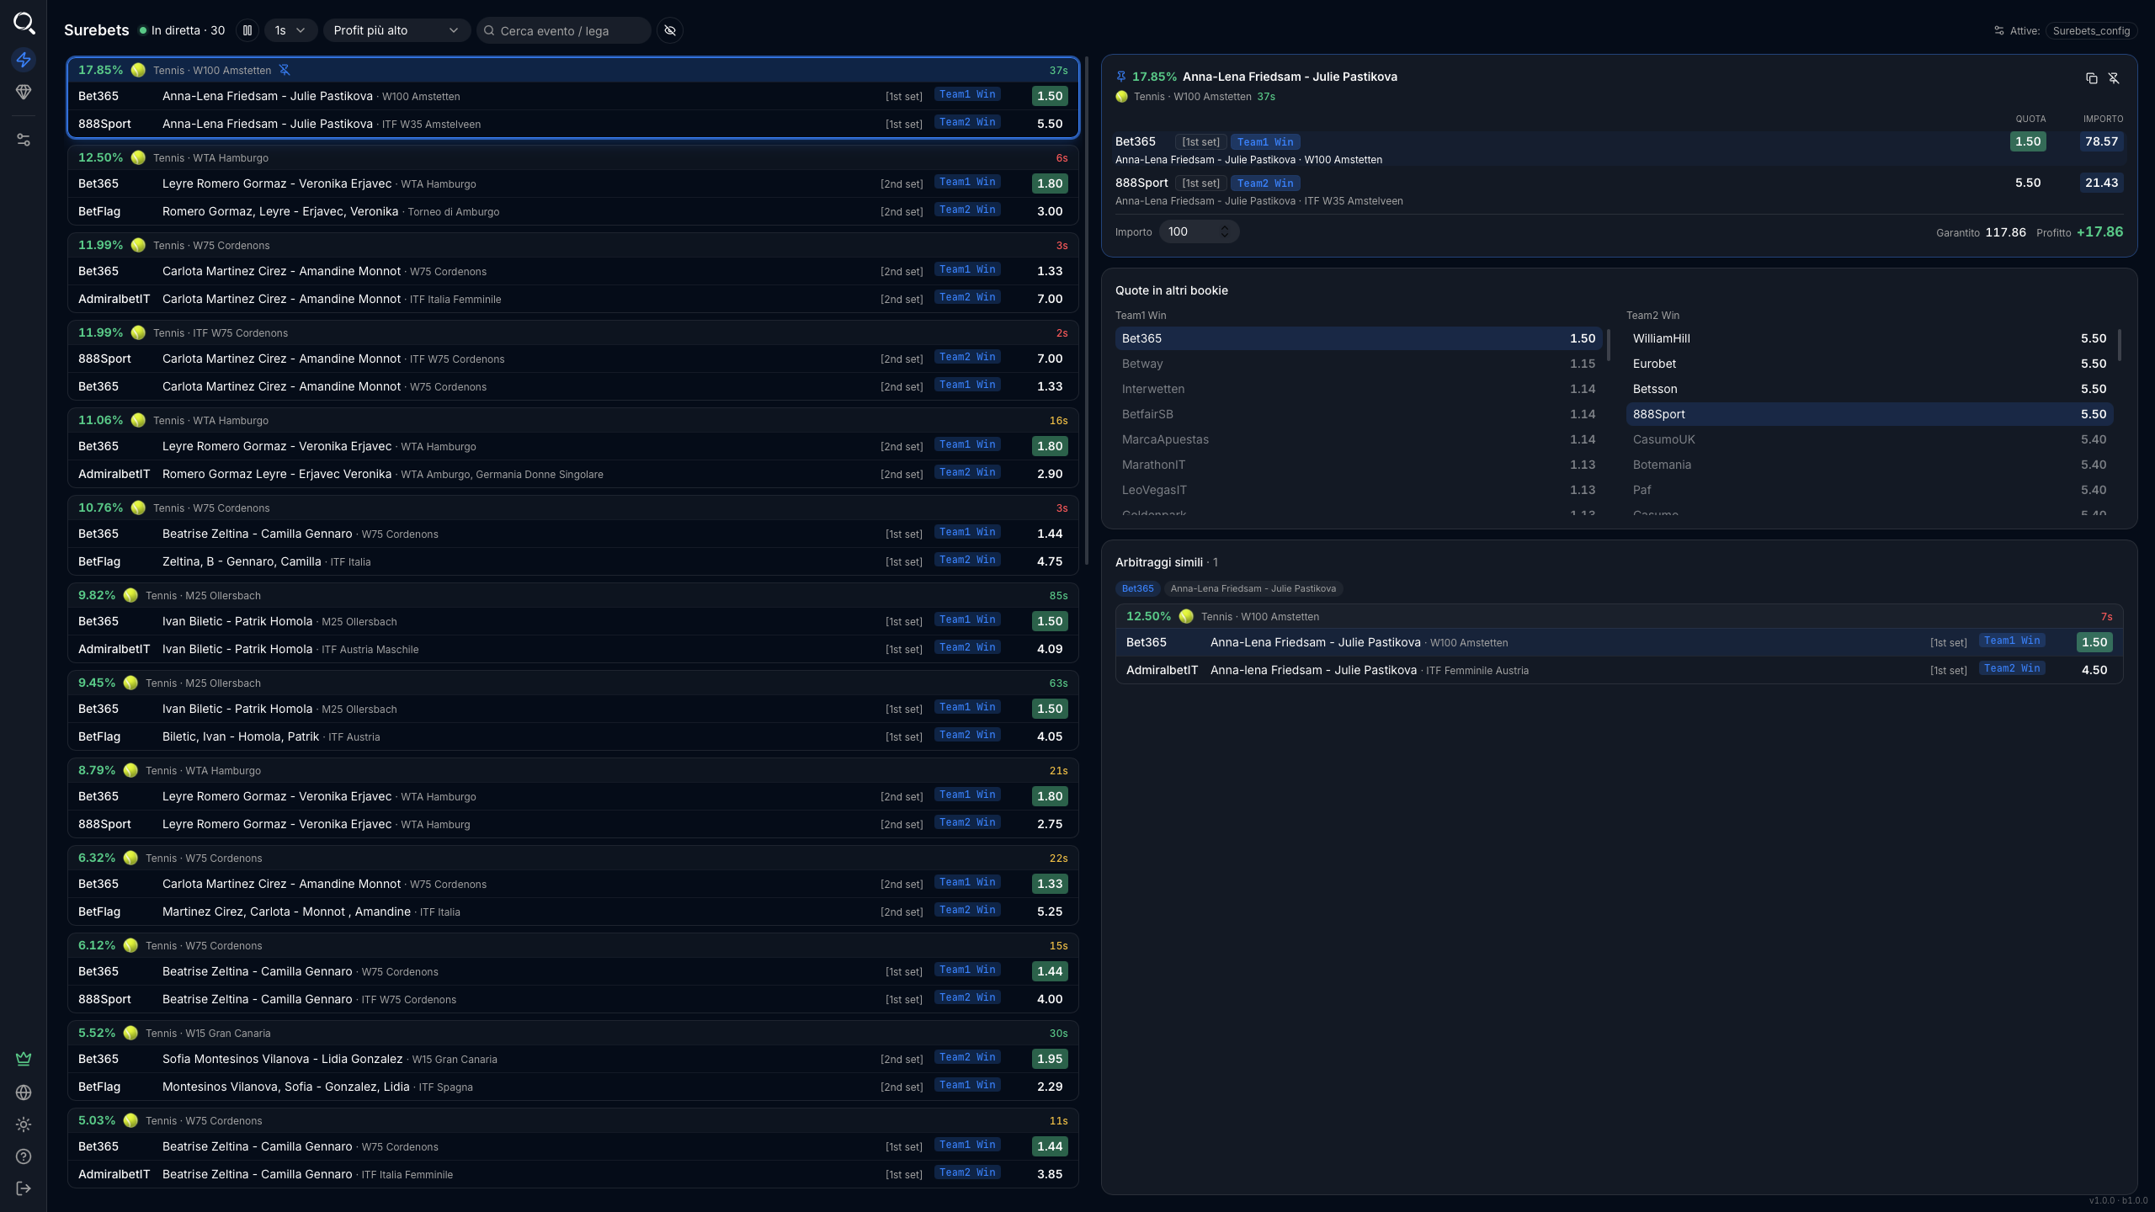This screenshot has width=2155, height=1212.
Task: Open the Profit più alto sort dropdown
Action: tap(396, 30)
